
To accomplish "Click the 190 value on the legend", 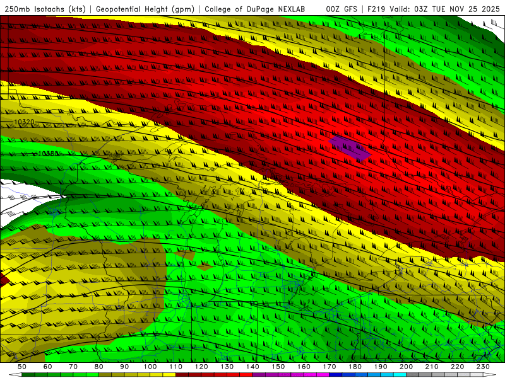I will coord(381,367).
